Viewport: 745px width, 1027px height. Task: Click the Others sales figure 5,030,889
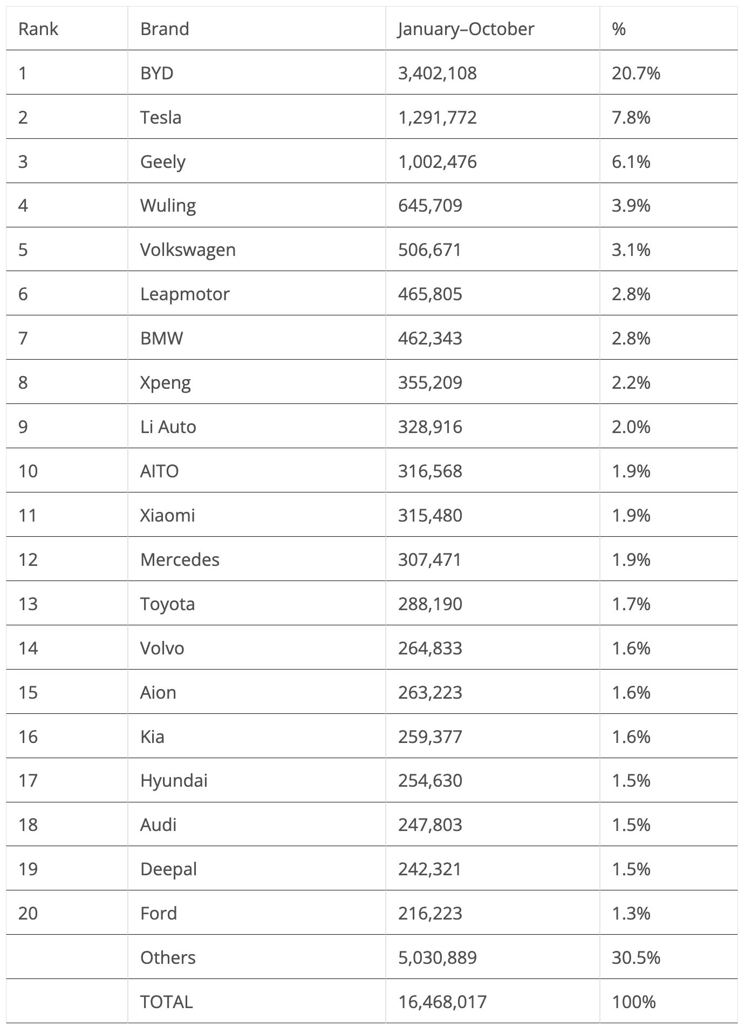438,957
